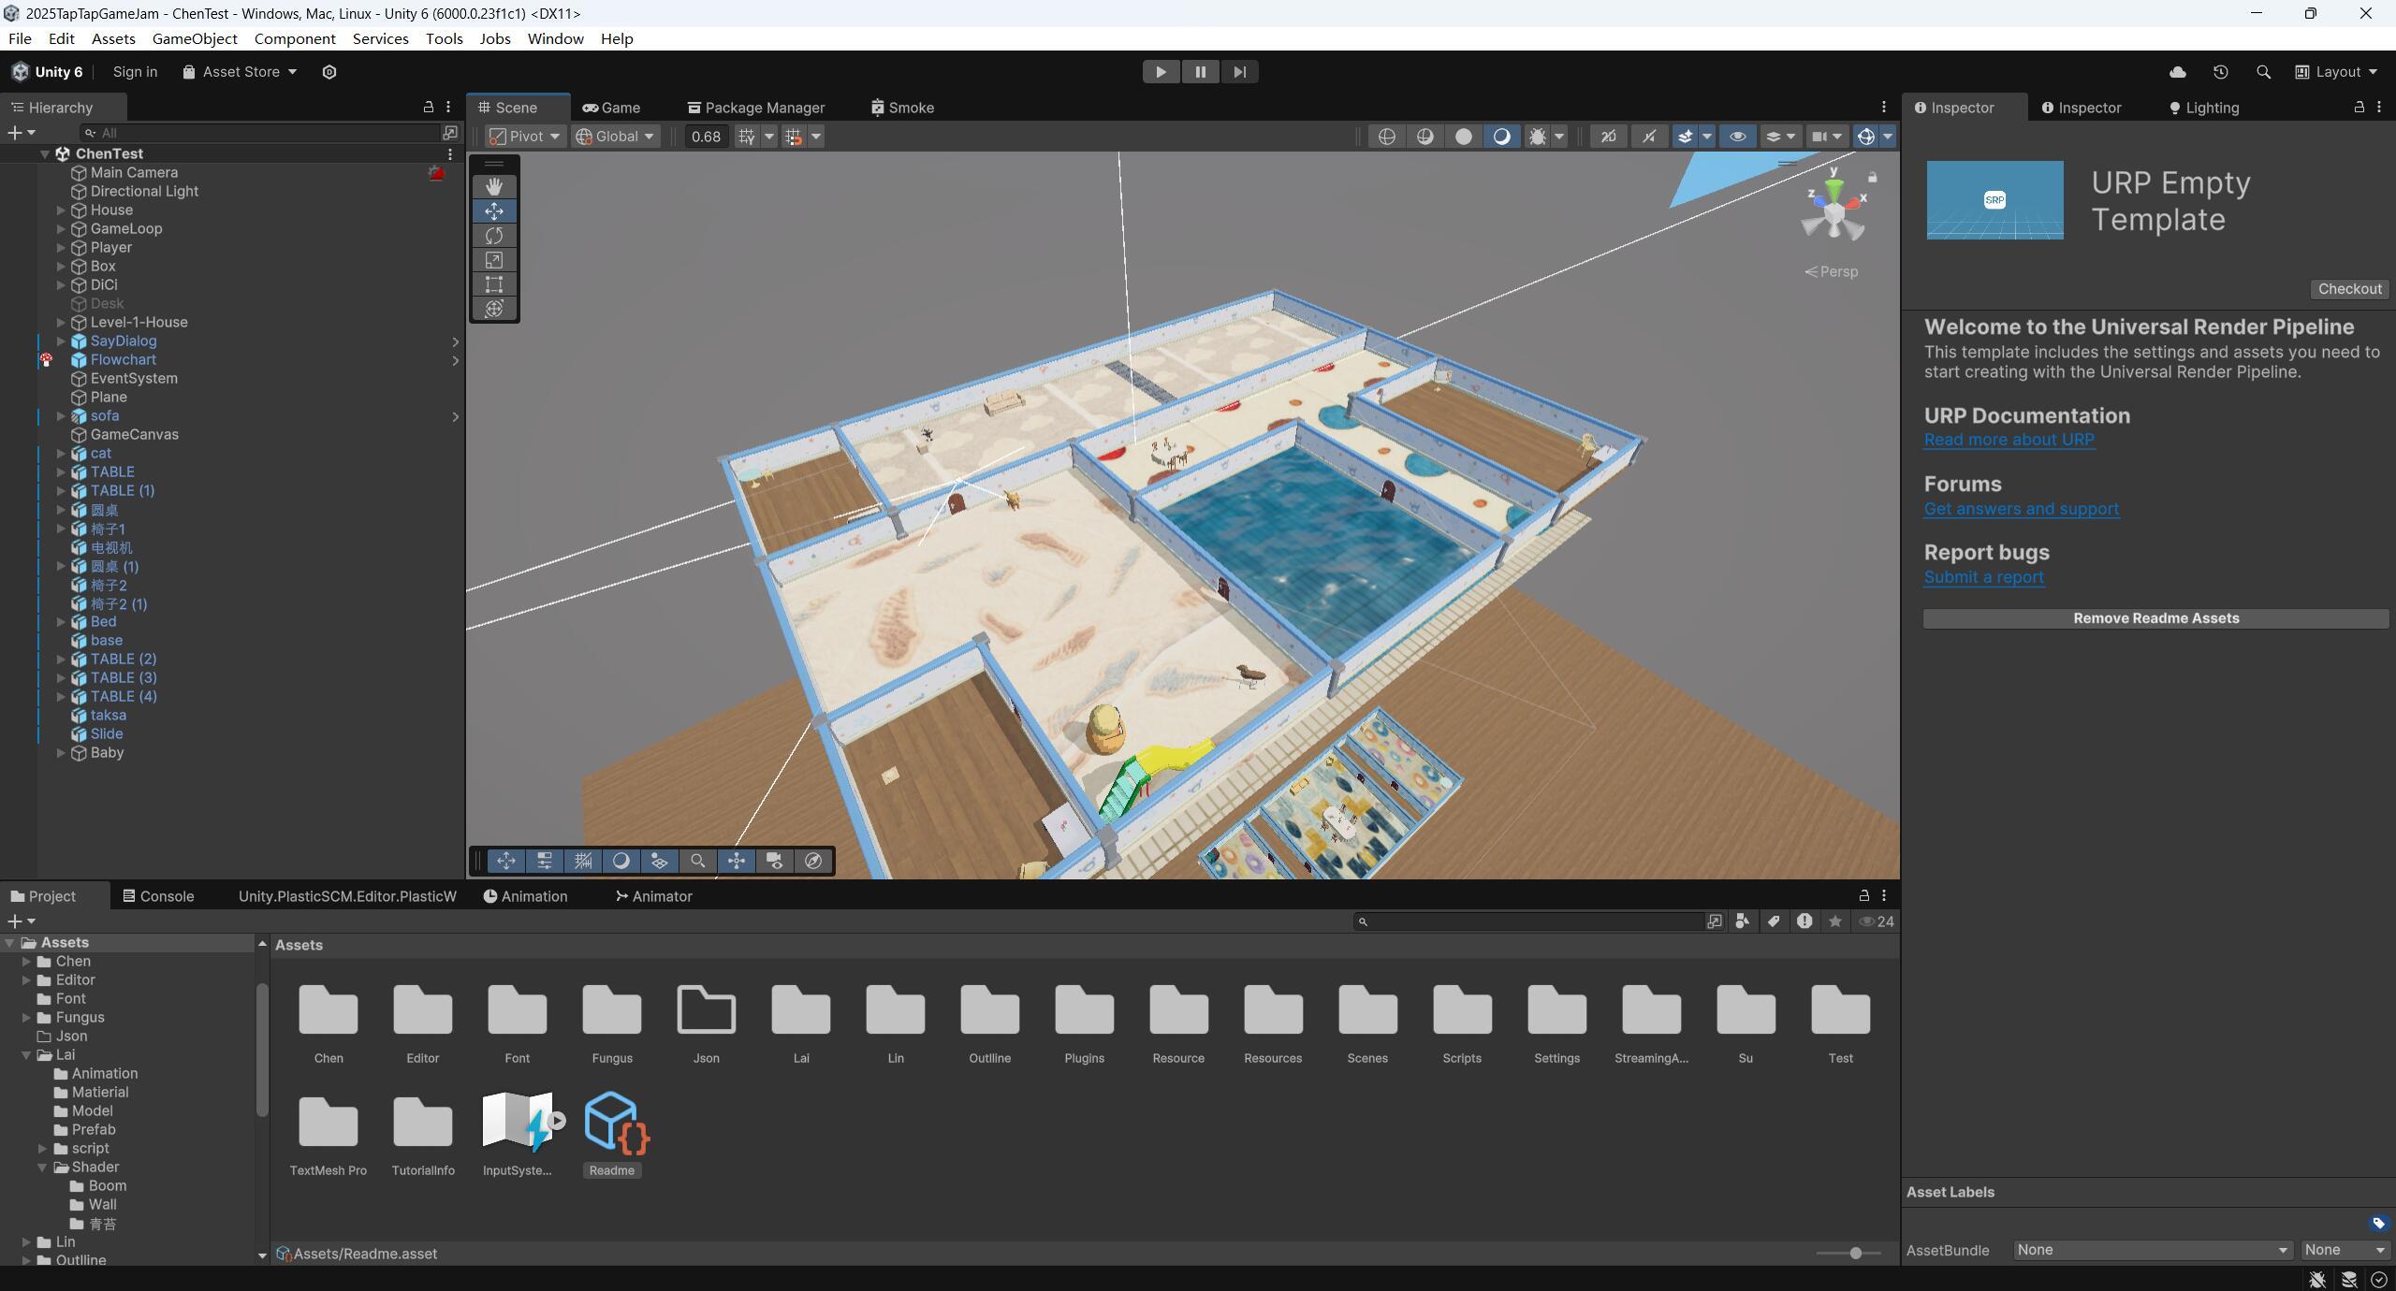
Task: Click the Step frame button
Action: click(x=1239, y=72)
